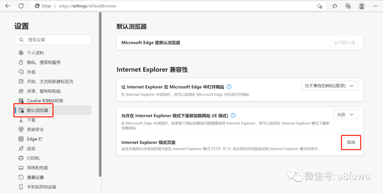Viewport: 383px width, 193px height.
Task: Open the Favorites list icon
Action: point(335,6)
